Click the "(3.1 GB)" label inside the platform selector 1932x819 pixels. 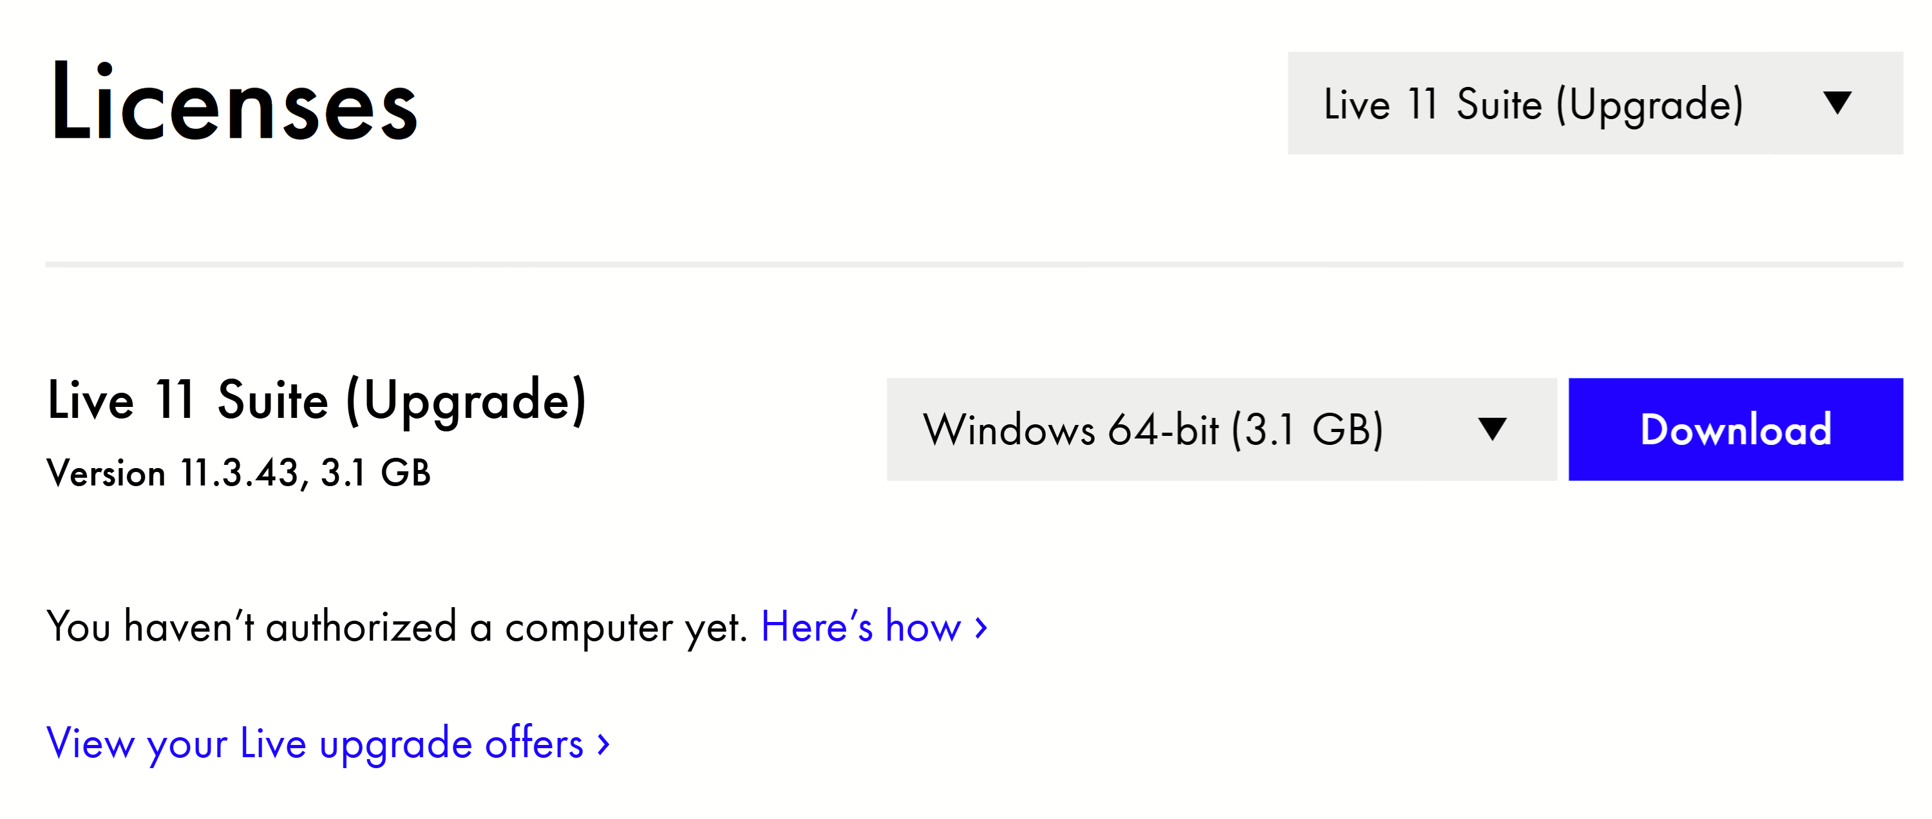pos(1307,429)
